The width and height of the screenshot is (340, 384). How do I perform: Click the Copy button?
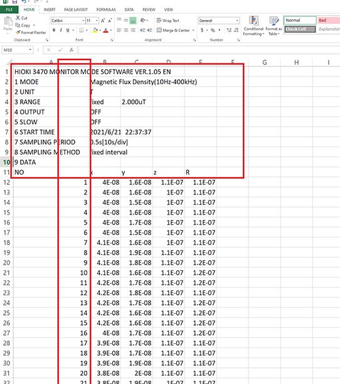pos(23,25)
